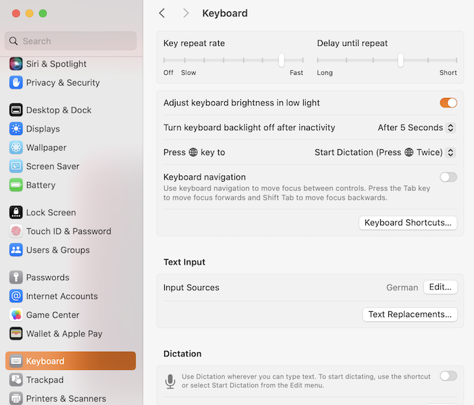474x405 pixels.
Task: Click the 'Off' label under key repeat
Action: click(x=168, y=73)
